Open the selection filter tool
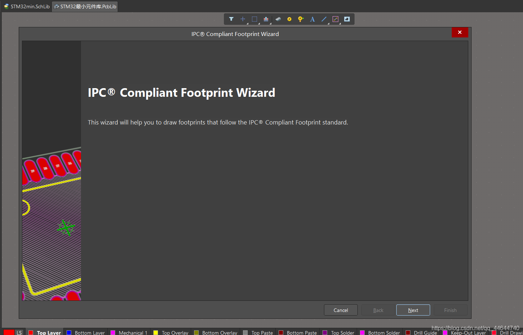Image resolution: width=523 pixels, height=335 pixels. 231,19
